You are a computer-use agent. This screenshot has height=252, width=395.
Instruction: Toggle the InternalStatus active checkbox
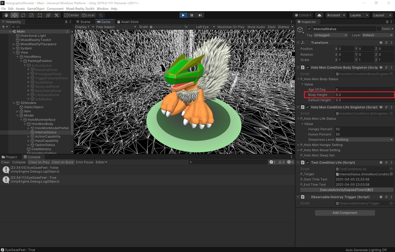[309, 29]
